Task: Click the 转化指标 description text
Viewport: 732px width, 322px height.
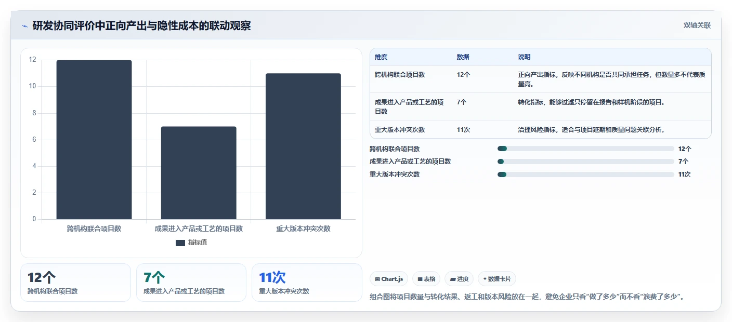Action: 592,102
